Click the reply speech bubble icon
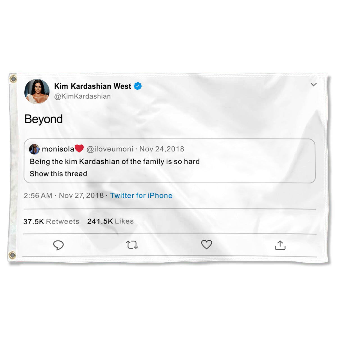 [58, 245]
